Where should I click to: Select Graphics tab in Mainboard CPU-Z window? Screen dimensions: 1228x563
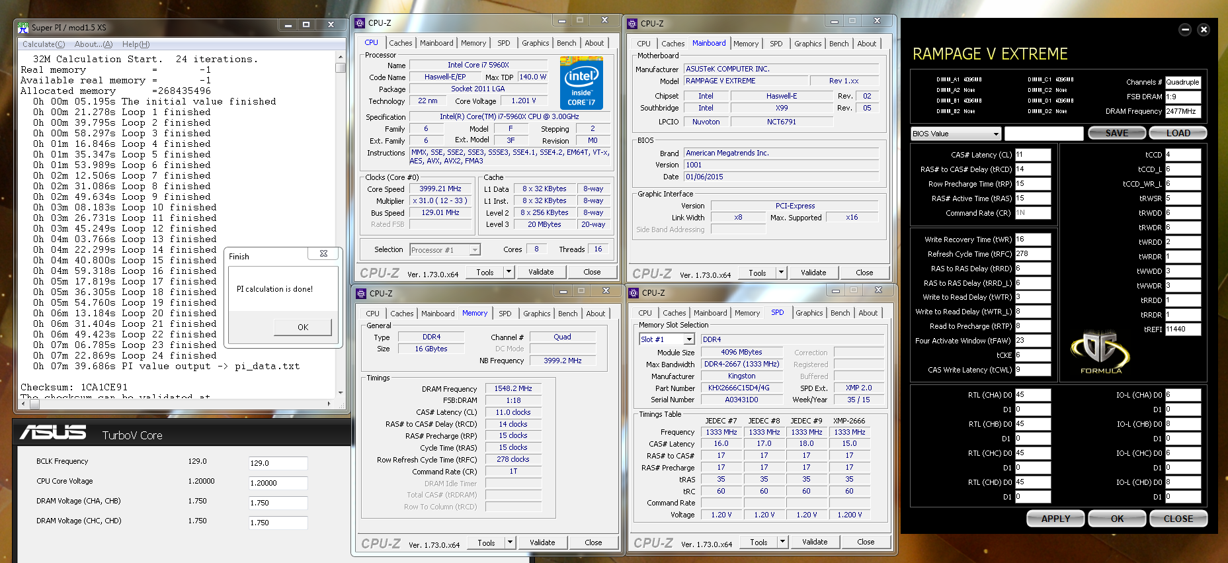point(808,44)
